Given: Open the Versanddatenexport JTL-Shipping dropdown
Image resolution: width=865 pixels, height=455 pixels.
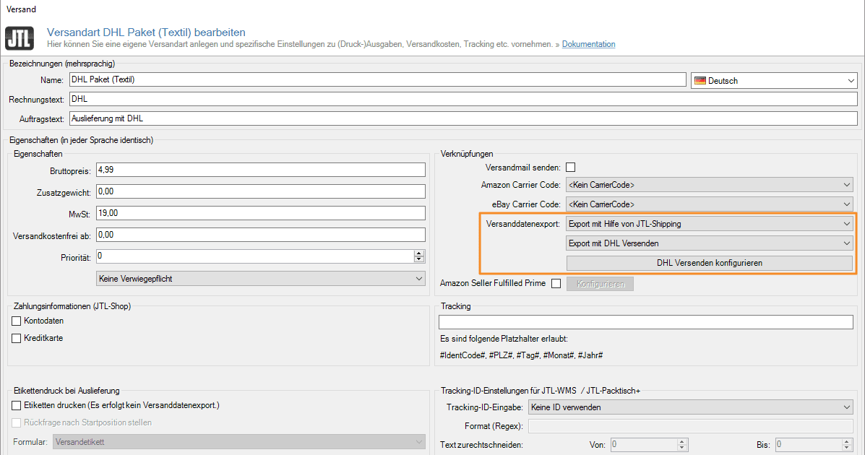Looking at the screenshot, I should [x=710, y=224].
